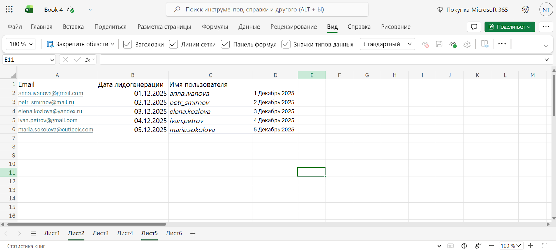The width and height of the screenshot is (556, 250).
Task: Open settings gear in title bar
Action: point(525,9)
